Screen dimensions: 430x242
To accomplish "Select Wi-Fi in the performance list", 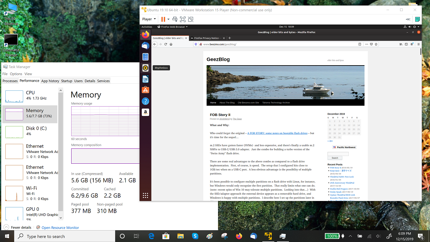I will (30, 193).
